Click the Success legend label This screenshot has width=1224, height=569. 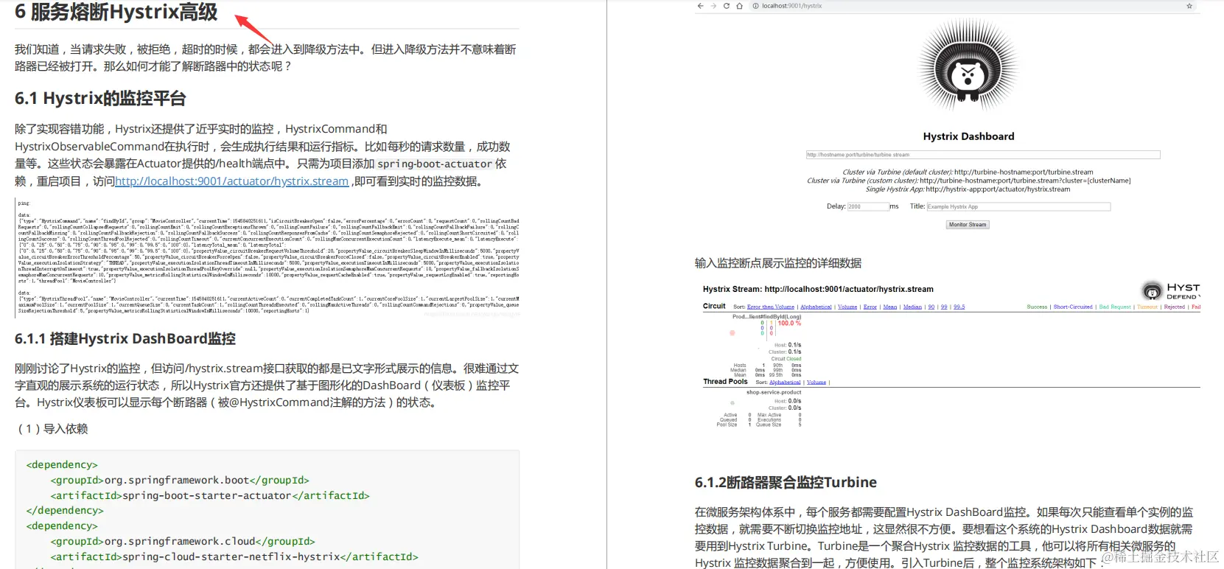pos(1037,307)
